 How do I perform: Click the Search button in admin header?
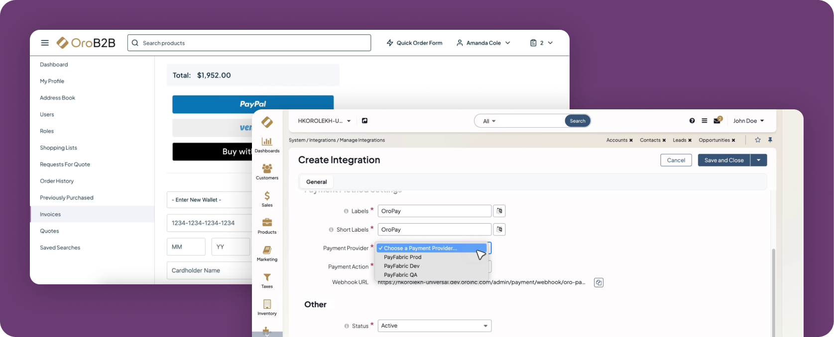[x=578, y=121]
